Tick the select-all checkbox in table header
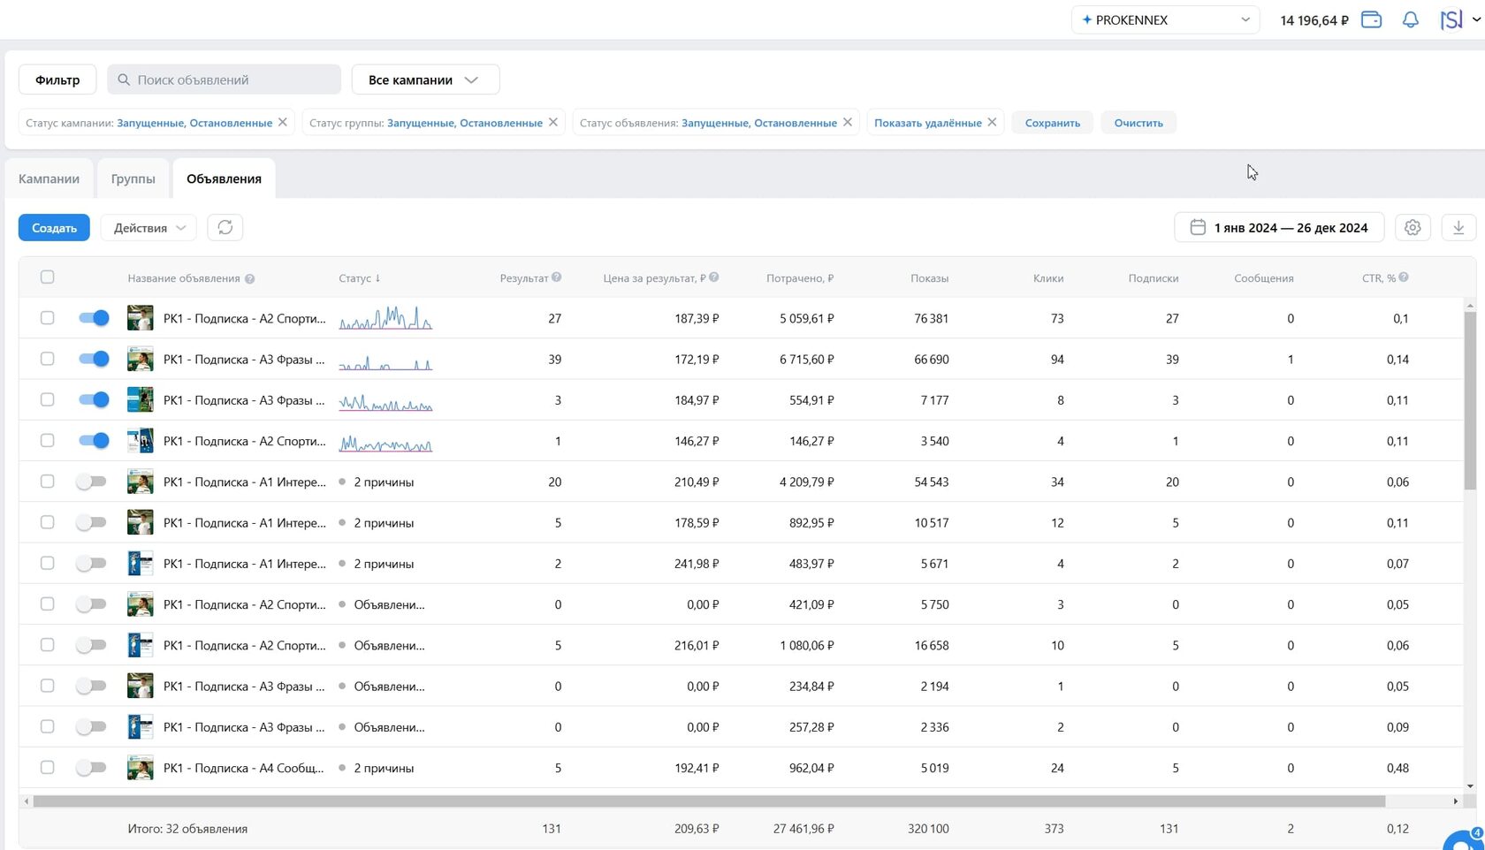The width and height of the screenshot is (1485, 850). [x=48, y=277]
